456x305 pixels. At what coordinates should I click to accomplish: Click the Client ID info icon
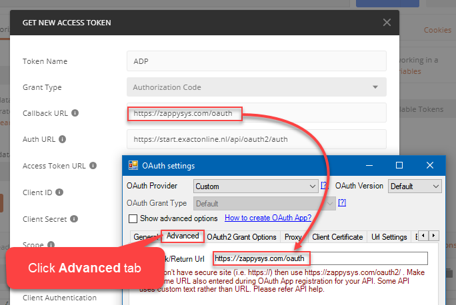click(59, 192)
